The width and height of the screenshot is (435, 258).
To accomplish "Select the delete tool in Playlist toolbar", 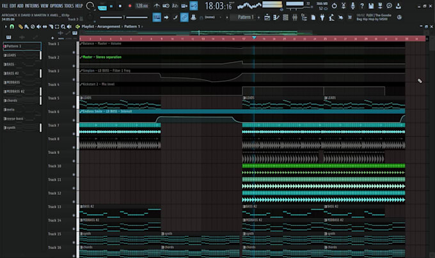I will click(x=33, y=27).
